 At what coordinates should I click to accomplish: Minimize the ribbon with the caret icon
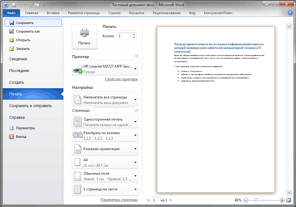283,13
